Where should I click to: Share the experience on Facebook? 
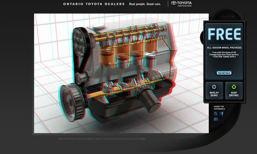pos(222,113)
